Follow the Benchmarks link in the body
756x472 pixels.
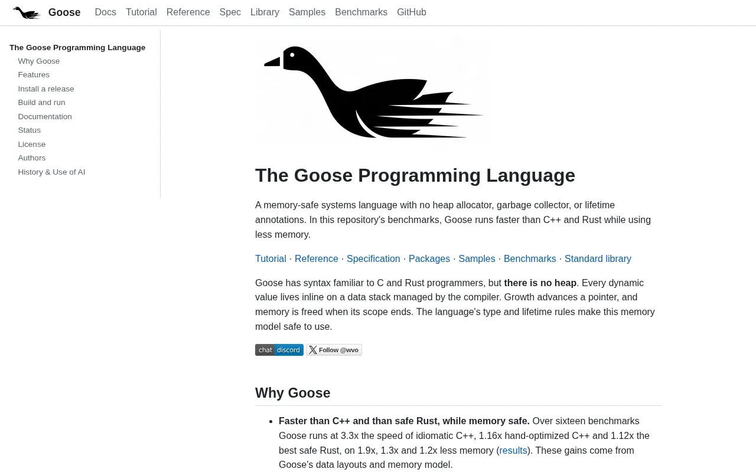530,258
